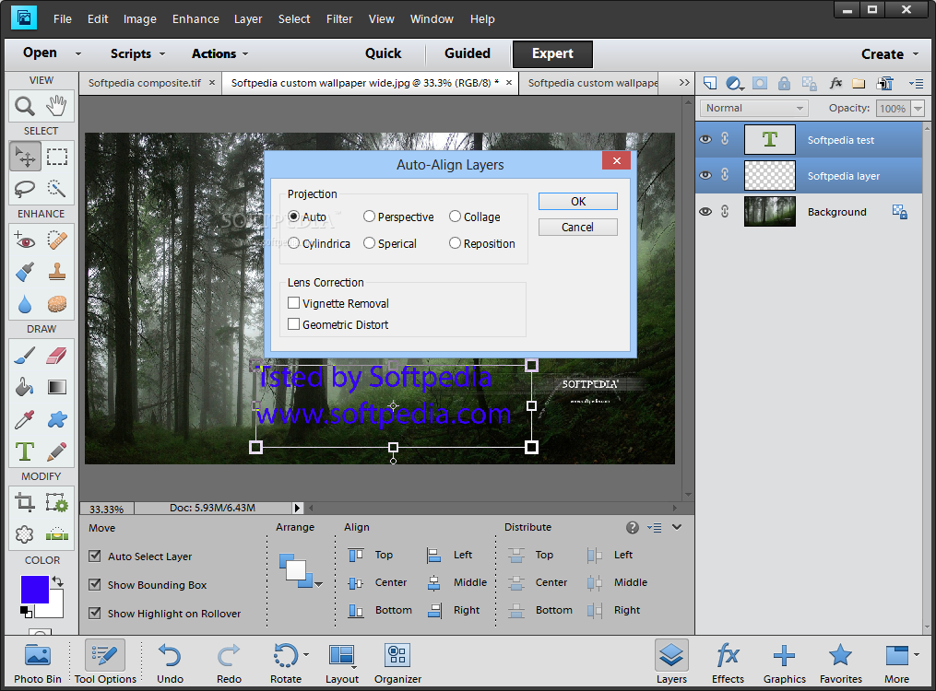Select the Straighten tool
This screenshot has height=691, width=936.
tap(56, 534)
